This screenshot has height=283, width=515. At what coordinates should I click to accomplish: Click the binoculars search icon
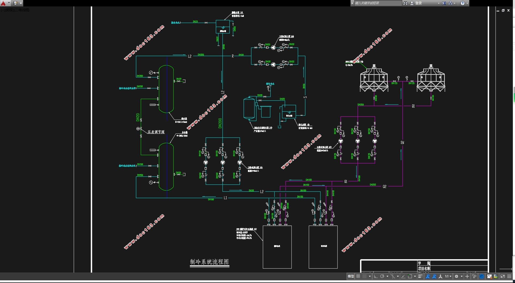pos(405,3)
